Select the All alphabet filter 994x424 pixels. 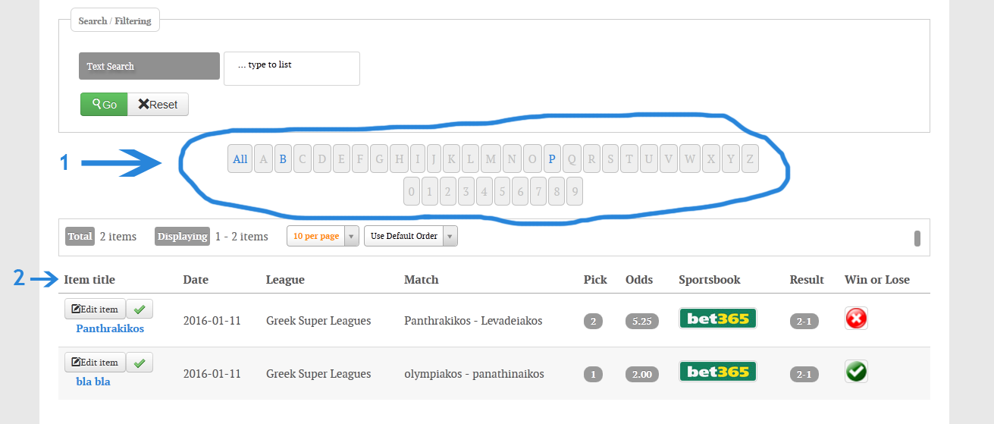coord(240,159)
